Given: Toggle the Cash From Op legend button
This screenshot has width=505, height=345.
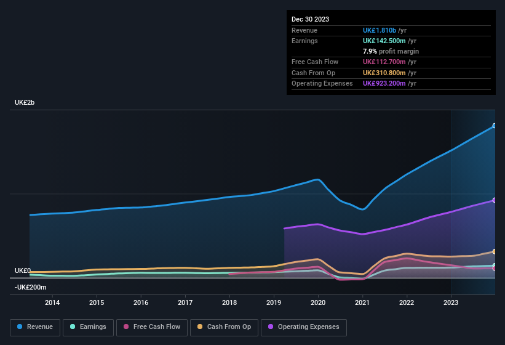Looking at the screenshot, I should [224, 327].
